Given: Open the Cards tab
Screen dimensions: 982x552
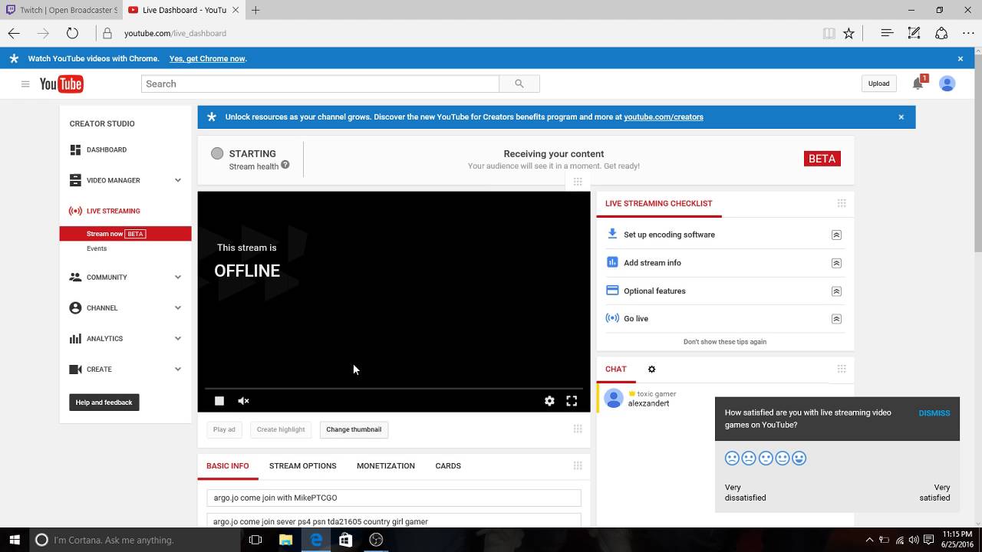Looking at the screenshot, I should pos(448,466).
